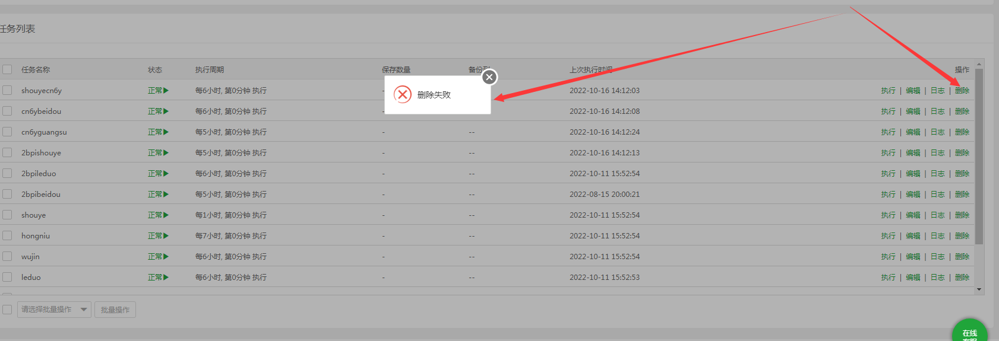Toggle status play icon for 2bpibeidou
The height and width of the screenshot is (341, 999).
pos(166,194)
